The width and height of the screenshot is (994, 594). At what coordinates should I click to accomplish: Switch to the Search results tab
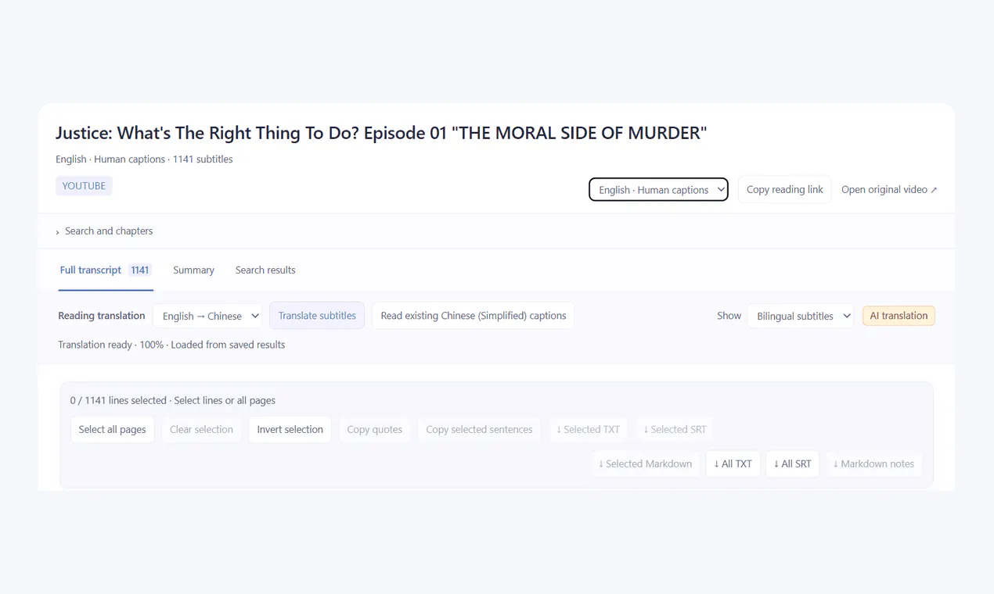265,270
